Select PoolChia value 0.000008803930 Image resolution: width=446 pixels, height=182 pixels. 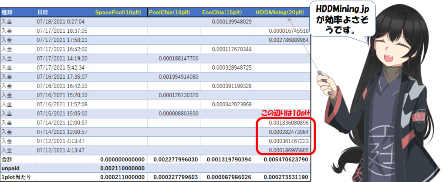coord(179,114)
